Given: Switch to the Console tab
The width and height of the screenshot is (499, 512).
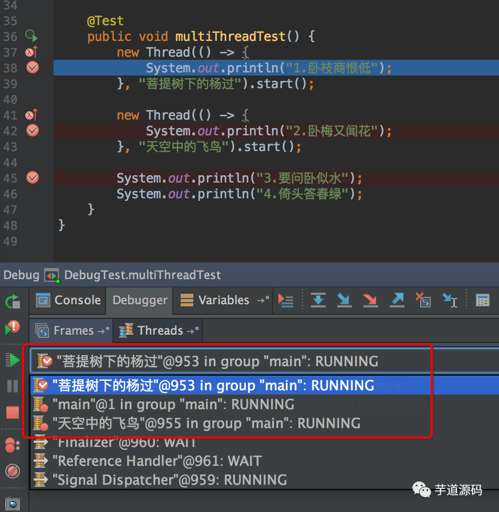Looking at the screenshot, I should tap(68, 300).
